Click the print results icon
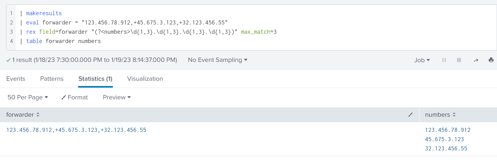The height and width of the screenshot is (160, 497). point(491,60)
